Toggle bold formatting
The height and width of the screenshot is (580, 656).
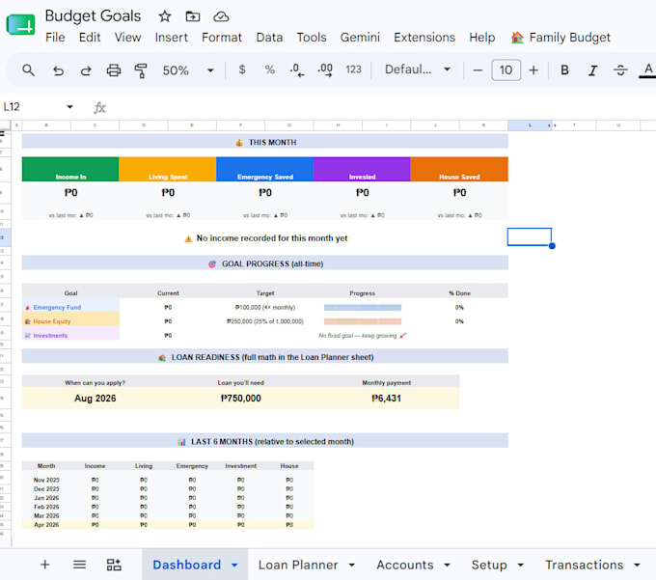click(564, 69)
